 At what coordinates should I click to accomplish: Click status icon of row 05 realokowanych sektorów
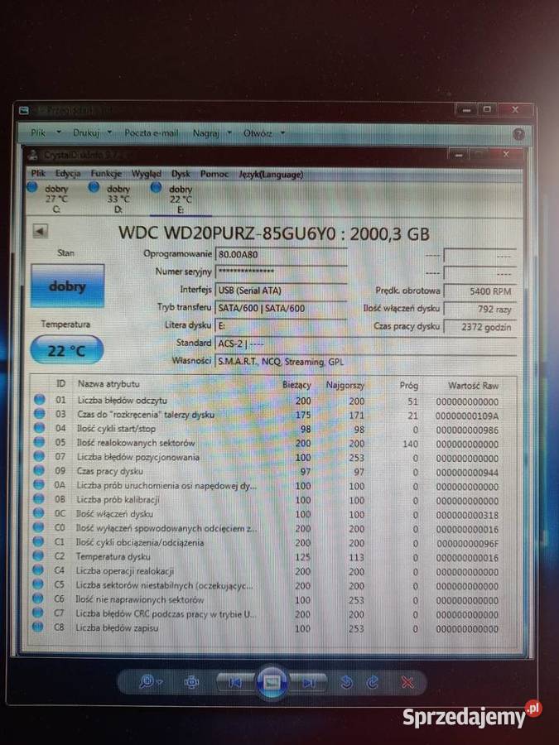point(40,442)
